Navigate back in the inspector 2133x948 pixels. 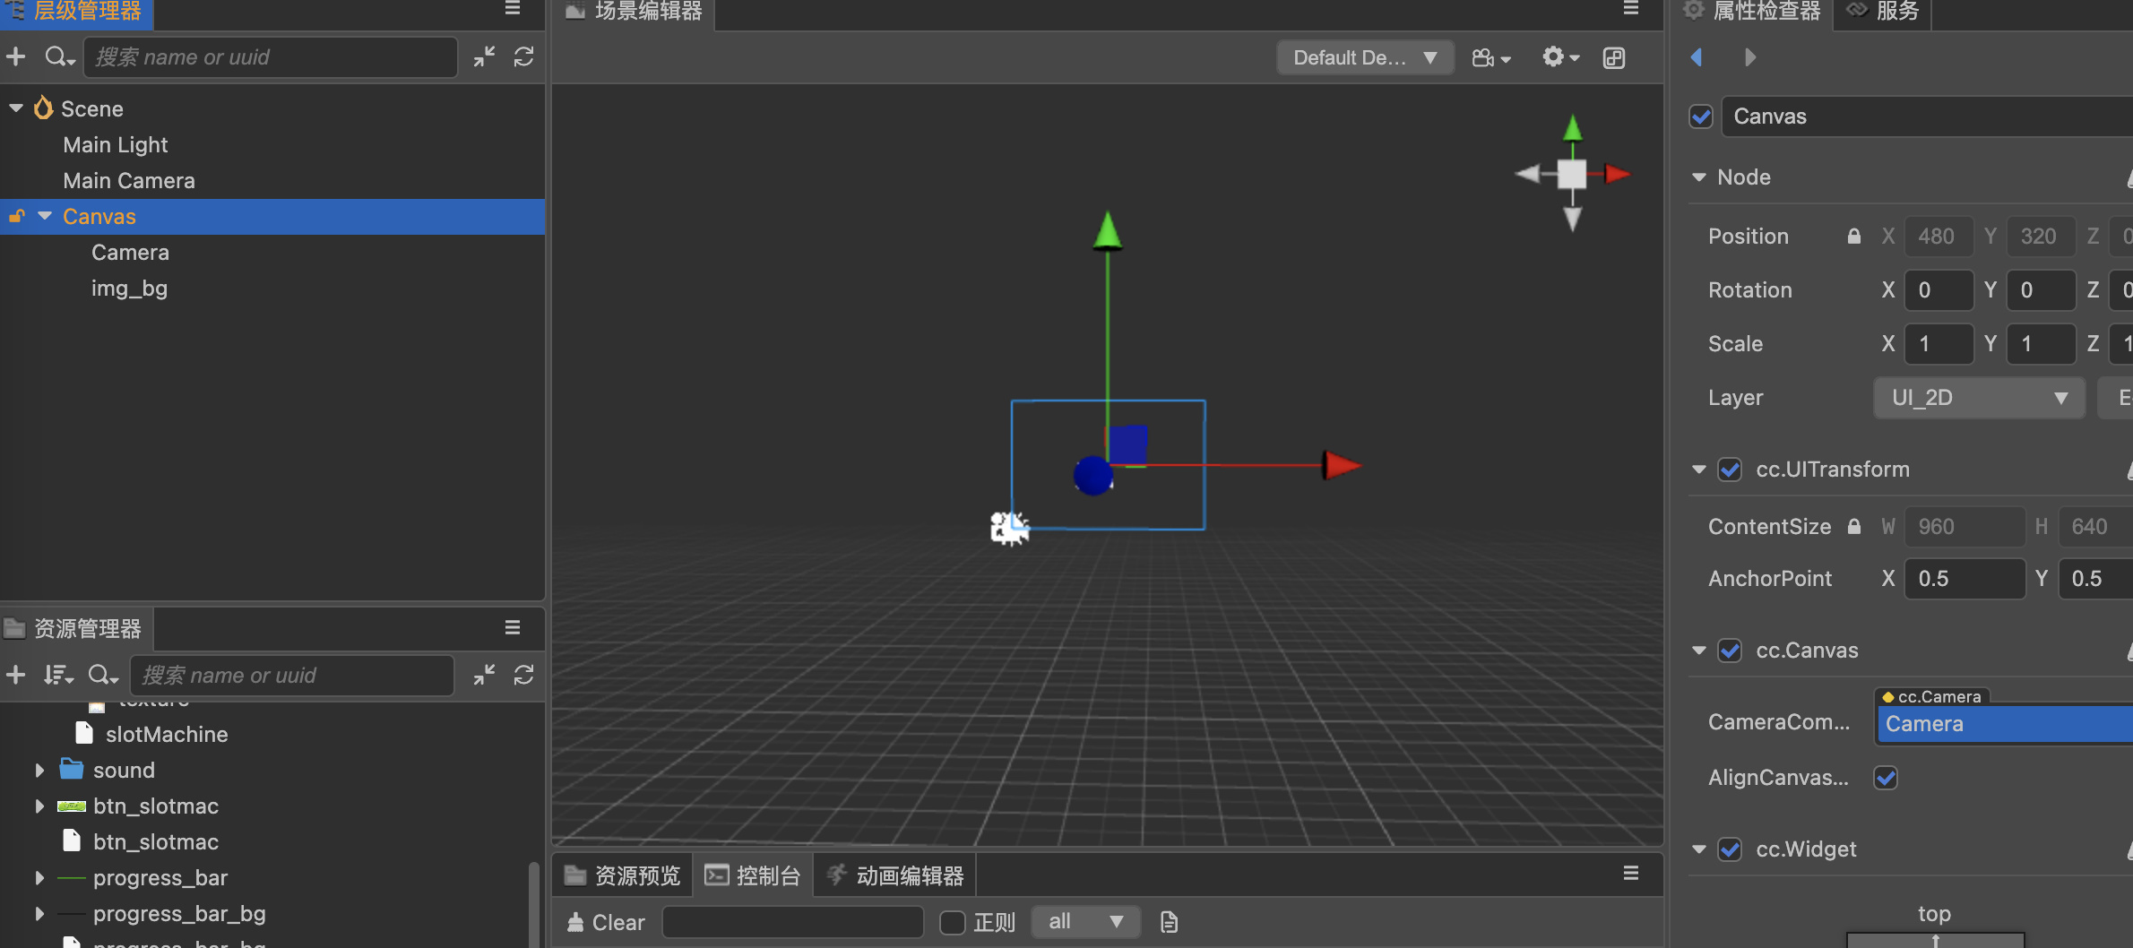[x=1697, y=57]
